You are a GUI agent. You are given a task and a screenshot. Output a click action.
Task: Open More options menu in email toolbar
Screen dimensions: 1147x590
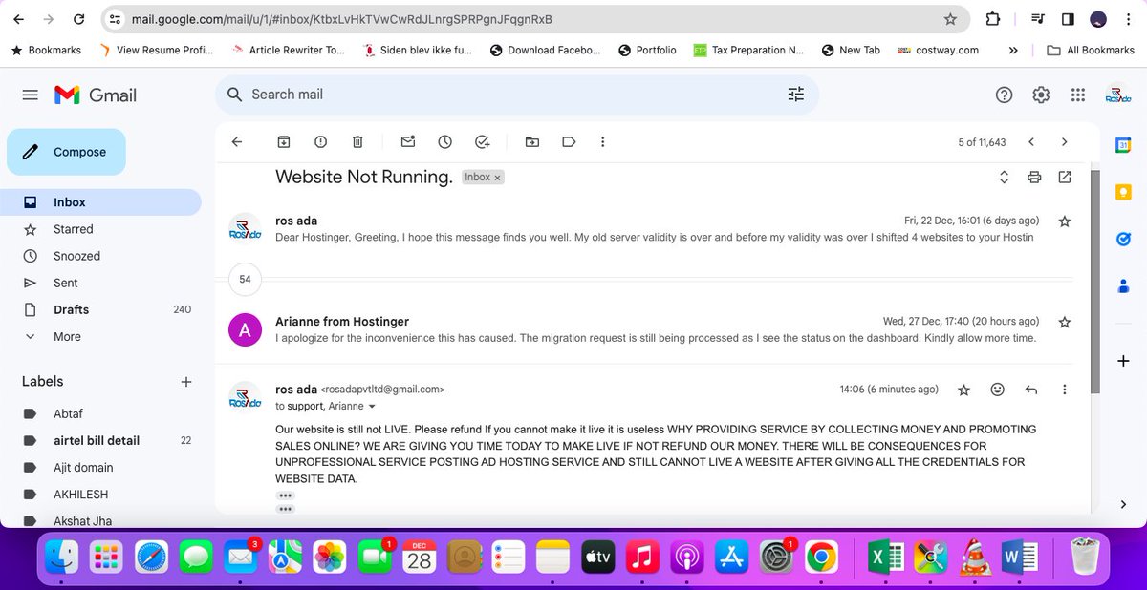pos(602,142)
